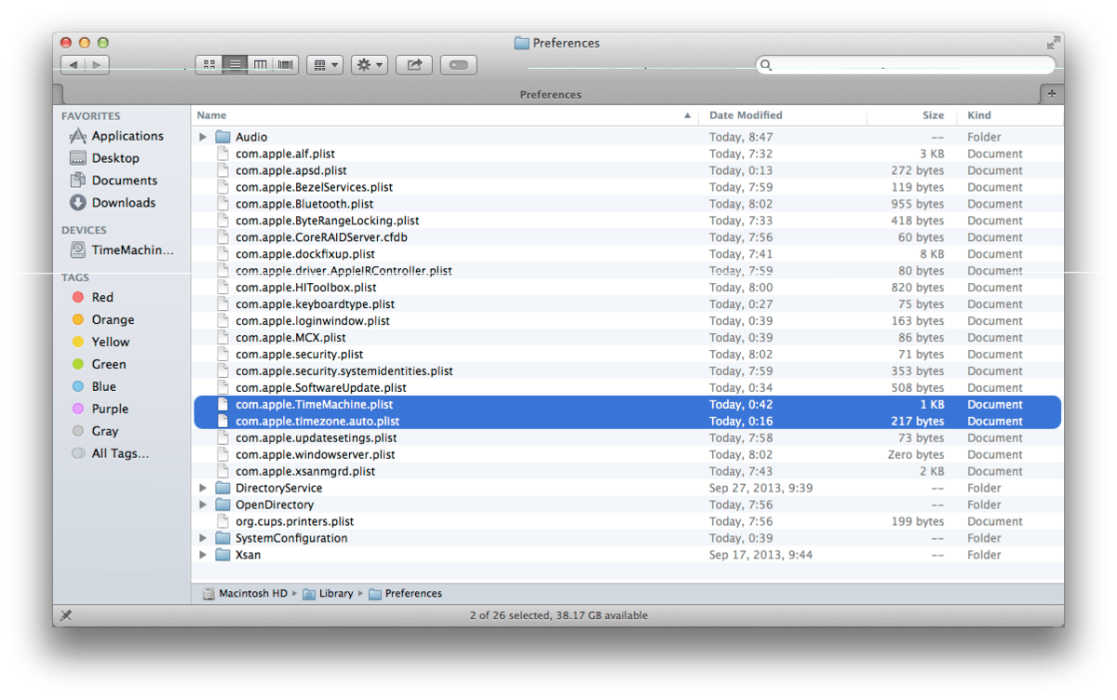
Task: Filter by the Purple tag
Action: [x=100, y=410]
